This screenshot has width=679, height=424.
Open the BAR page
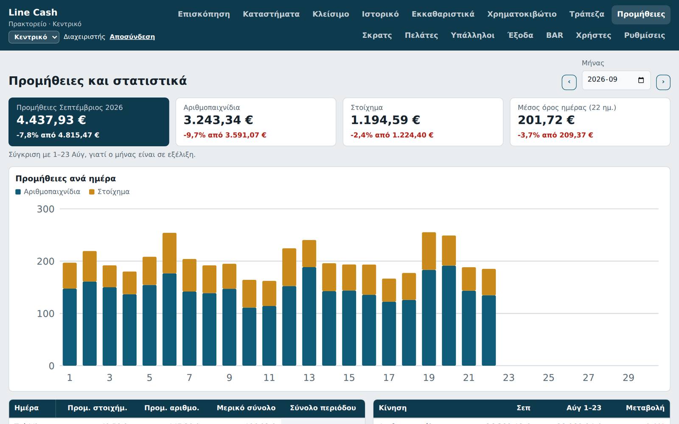click(x=554, y=35)
